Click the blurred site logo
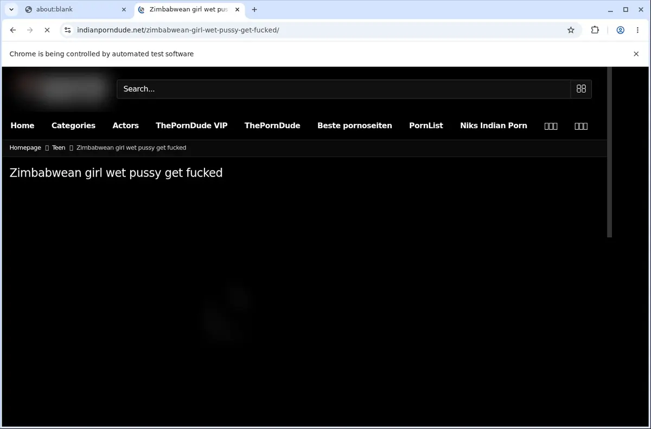This screenshot has width=651, height=429. click(61, 89)
